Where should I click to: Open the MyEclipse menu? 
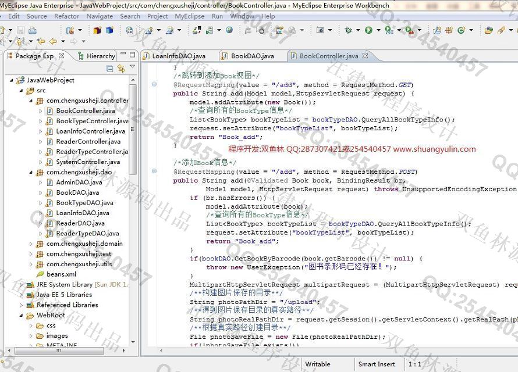[190, 16]
